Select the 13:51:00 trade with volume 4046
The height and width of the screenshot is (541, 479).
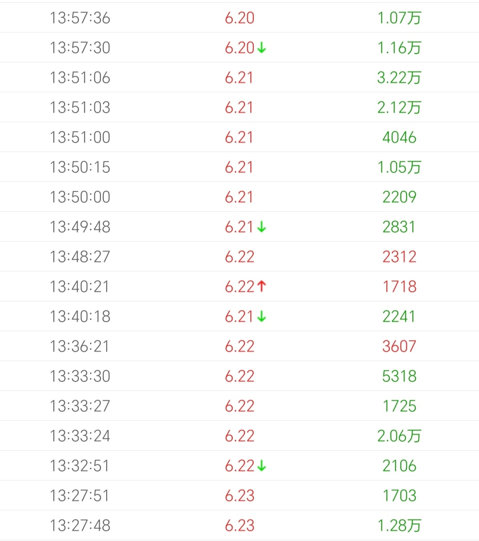pos(239,137)
